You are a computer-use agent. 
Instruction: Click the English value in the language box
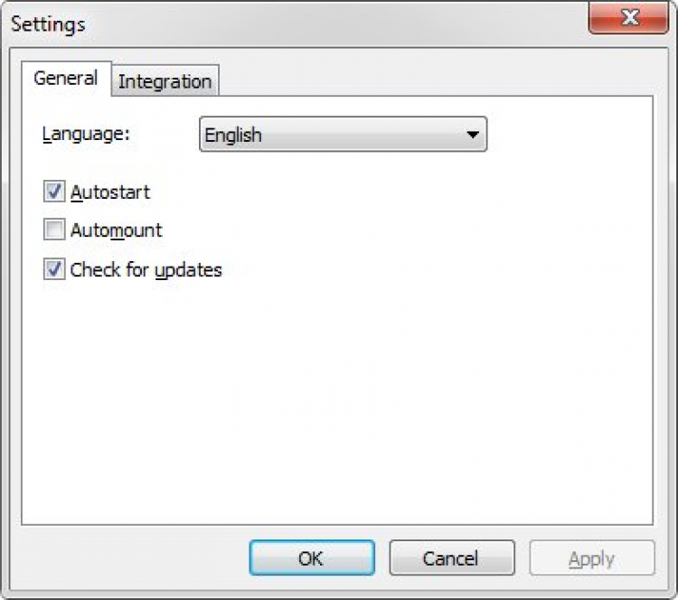coord(233,135)
